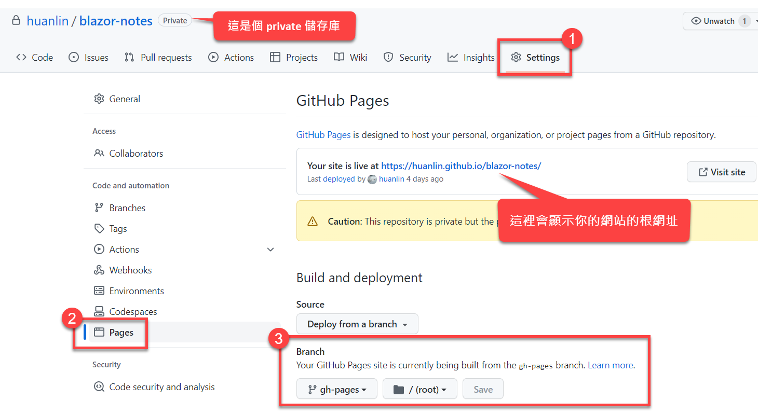The image size is (758, 414).
Task: Open huanlin deployer profile link
Action: tap(391, 179)
